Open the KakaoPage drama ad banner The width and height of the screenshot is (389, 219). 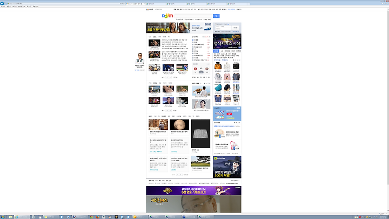click(x=227, y=167)
